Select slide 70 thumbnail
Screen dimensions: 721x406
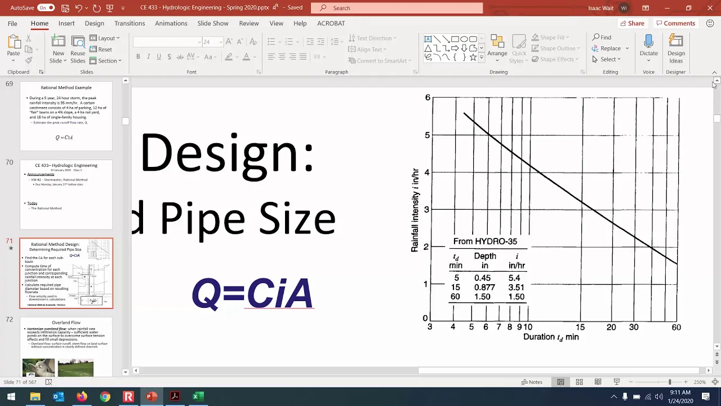point(66,195)
